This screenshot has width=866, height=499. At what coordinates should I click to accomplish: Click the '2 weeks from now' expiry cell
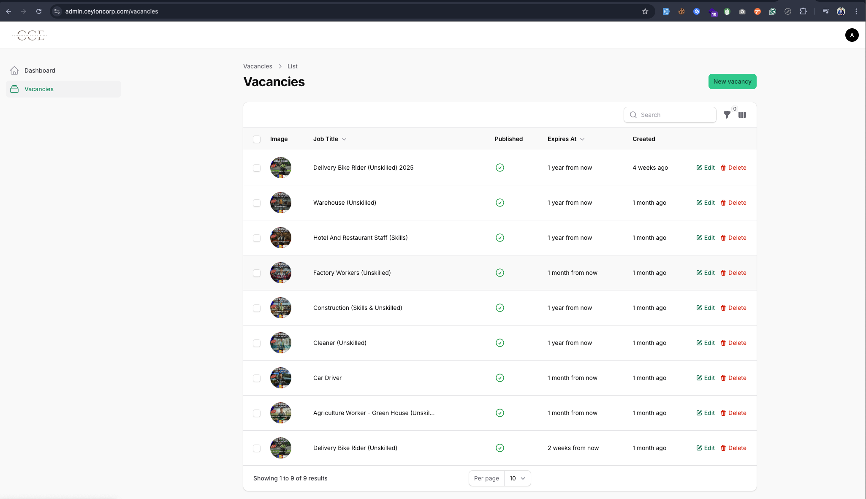tap(573, 448)
